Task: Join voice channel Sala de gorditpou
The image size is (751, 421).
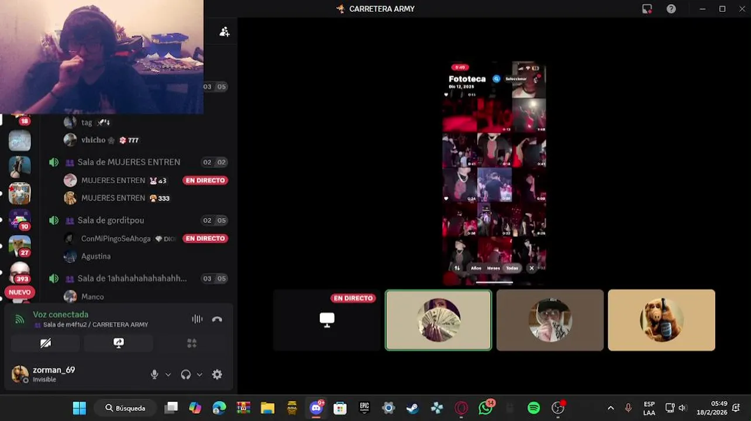Action: [x=111, y=220]
